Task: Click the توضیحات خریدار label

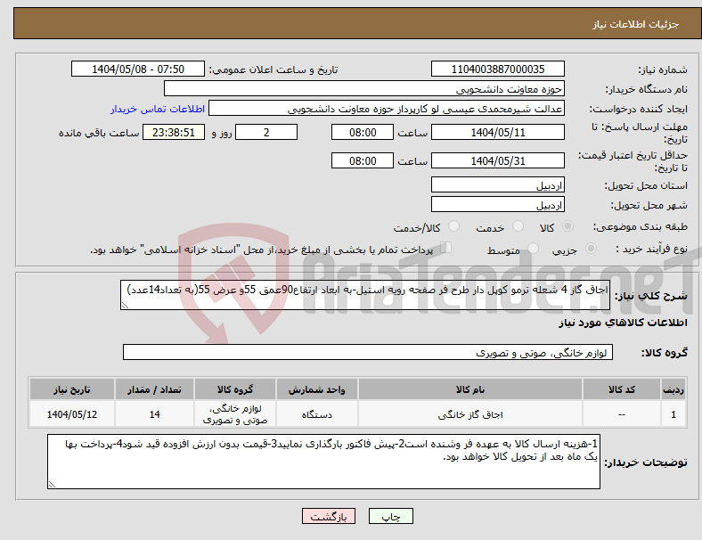Action: point(646,462)
